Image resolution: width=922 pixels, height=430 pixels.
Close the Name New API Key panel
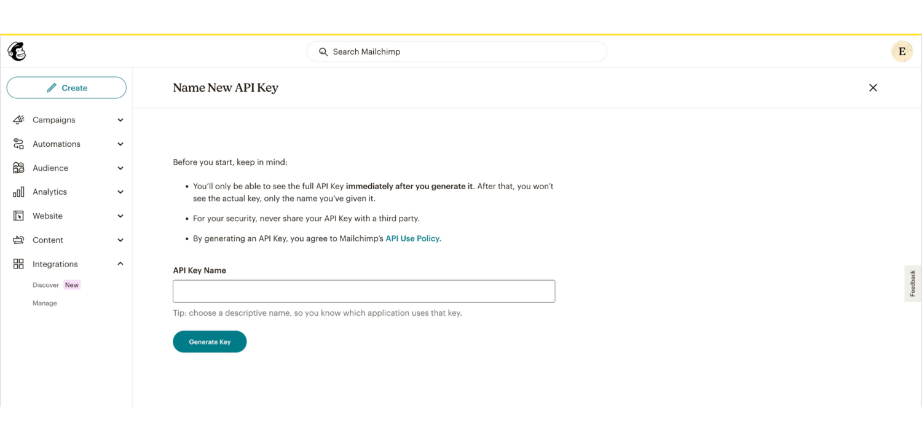873,88
